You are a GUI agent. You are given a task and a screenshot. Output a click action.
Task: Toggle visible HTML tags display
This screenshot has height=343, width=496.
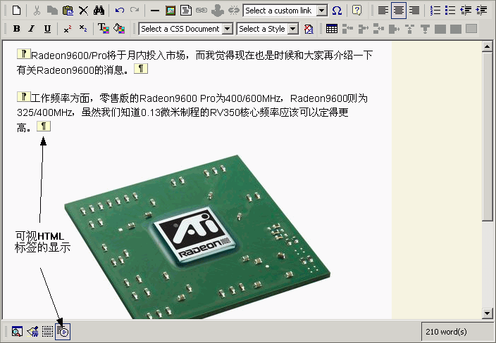pyautogui.click(x=63, y=332)
